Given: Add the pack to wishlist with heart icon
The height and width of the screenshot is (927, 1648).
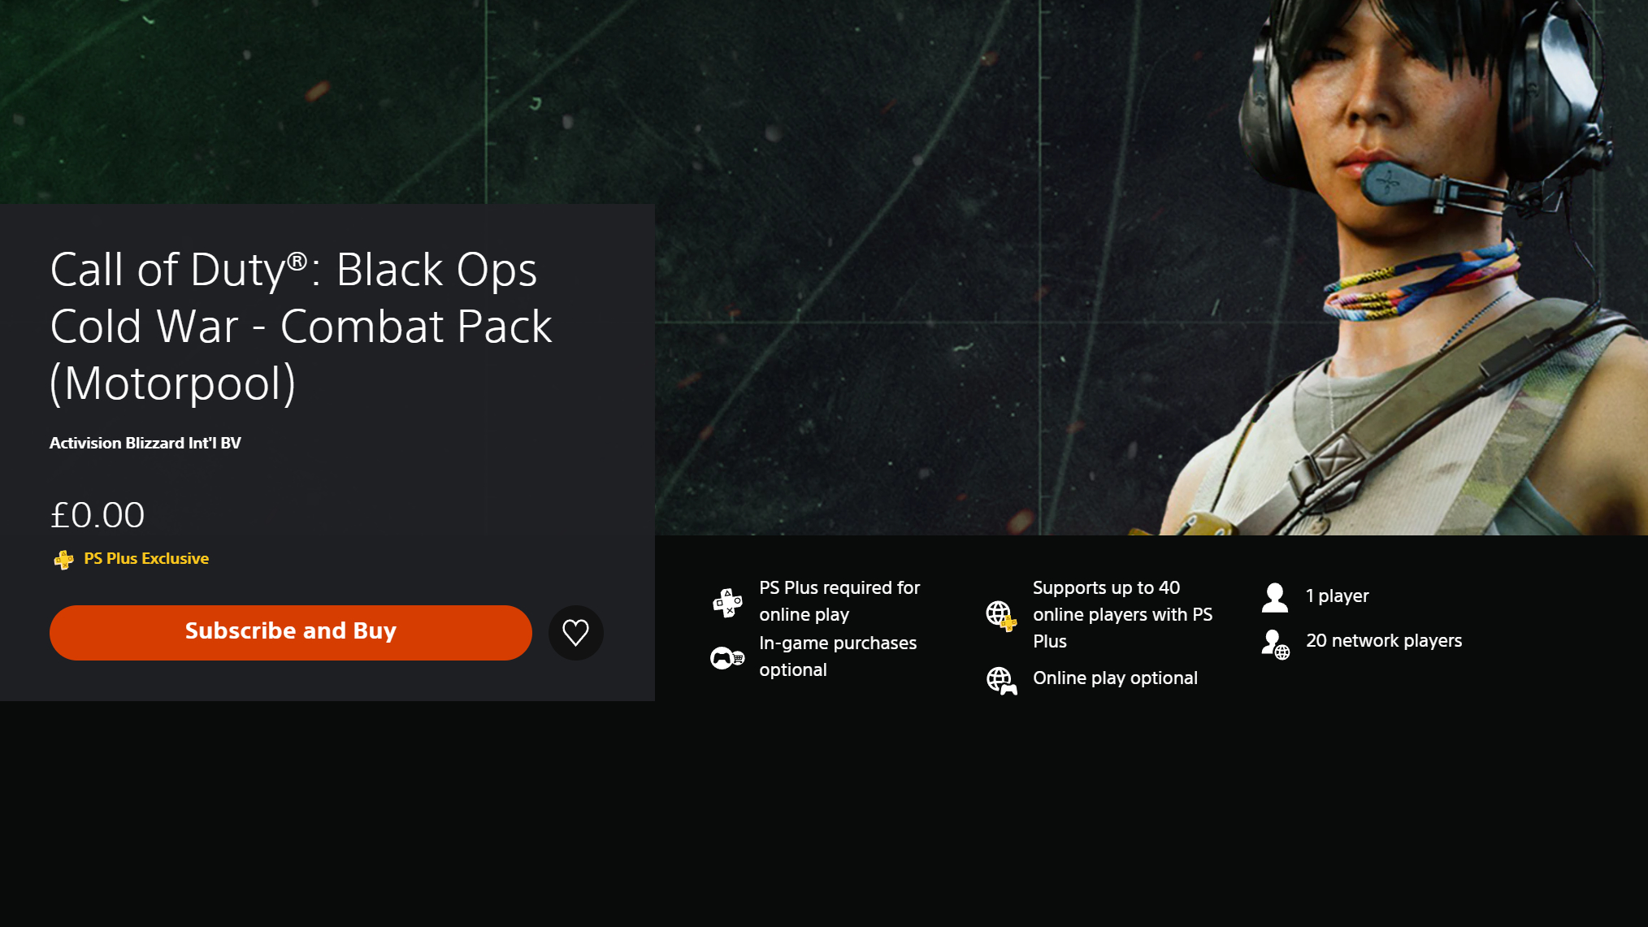Looking at the screenshot, I should pos(575,632).
